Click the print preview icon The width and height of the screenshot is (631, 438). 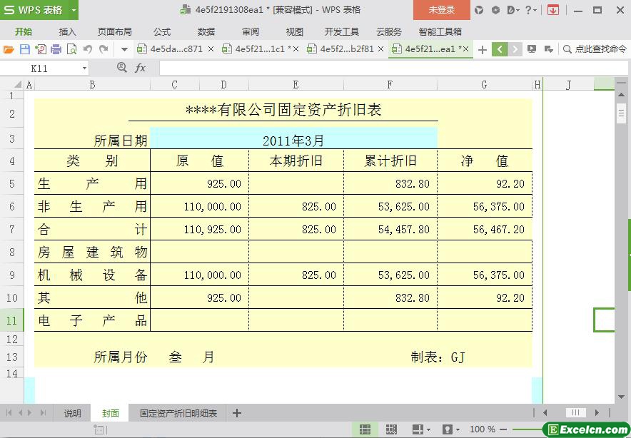coord(71,49)
